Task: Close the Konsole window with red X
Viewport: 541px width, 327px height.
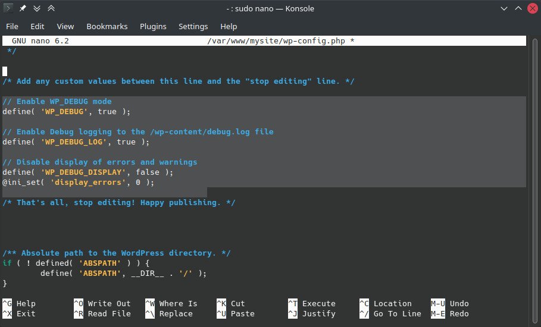Action: [x=533, y=8]
